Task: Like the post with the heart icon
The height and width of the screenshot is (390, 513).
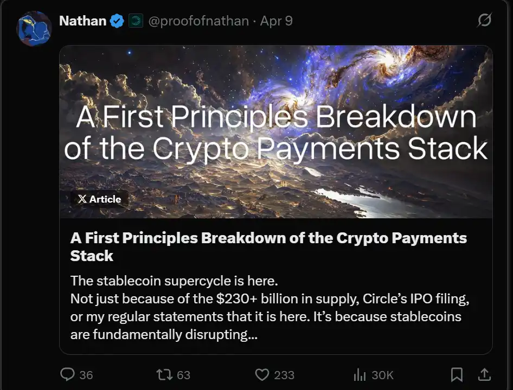Action: click(262, 374)
